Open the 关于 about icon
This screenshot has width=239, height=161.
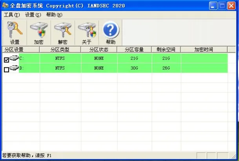point(87,33)
